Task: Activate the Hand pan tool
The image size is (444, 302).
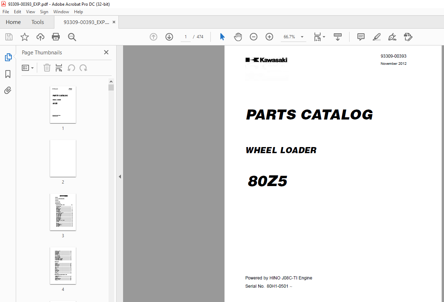Action: click(238, 37)
